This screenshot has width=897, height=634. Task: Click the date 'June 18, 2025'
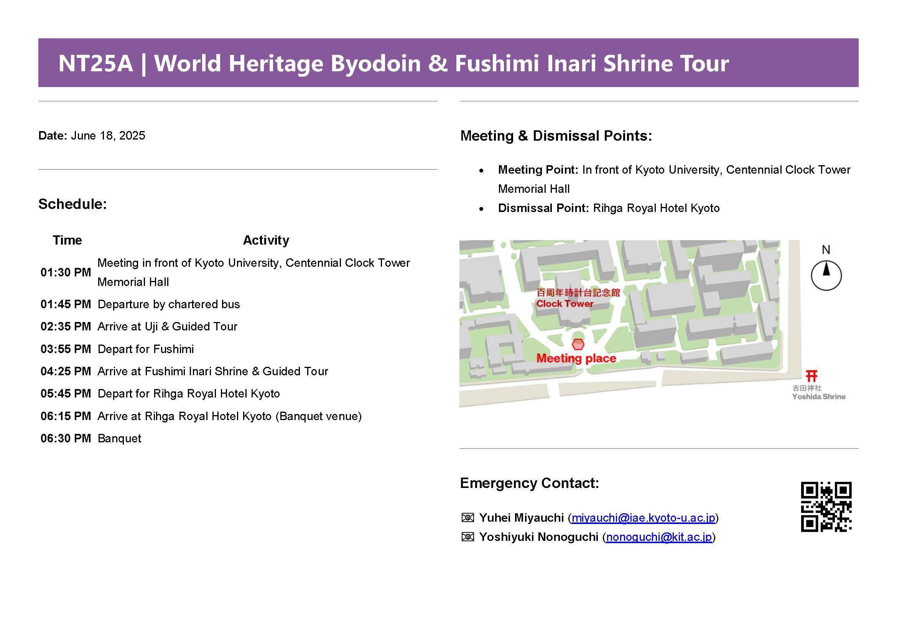point(108,135)
